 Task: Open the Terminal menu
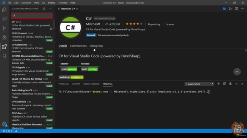63,3
